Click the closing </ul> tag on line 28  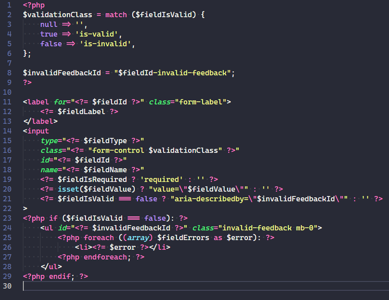point(51,266)
